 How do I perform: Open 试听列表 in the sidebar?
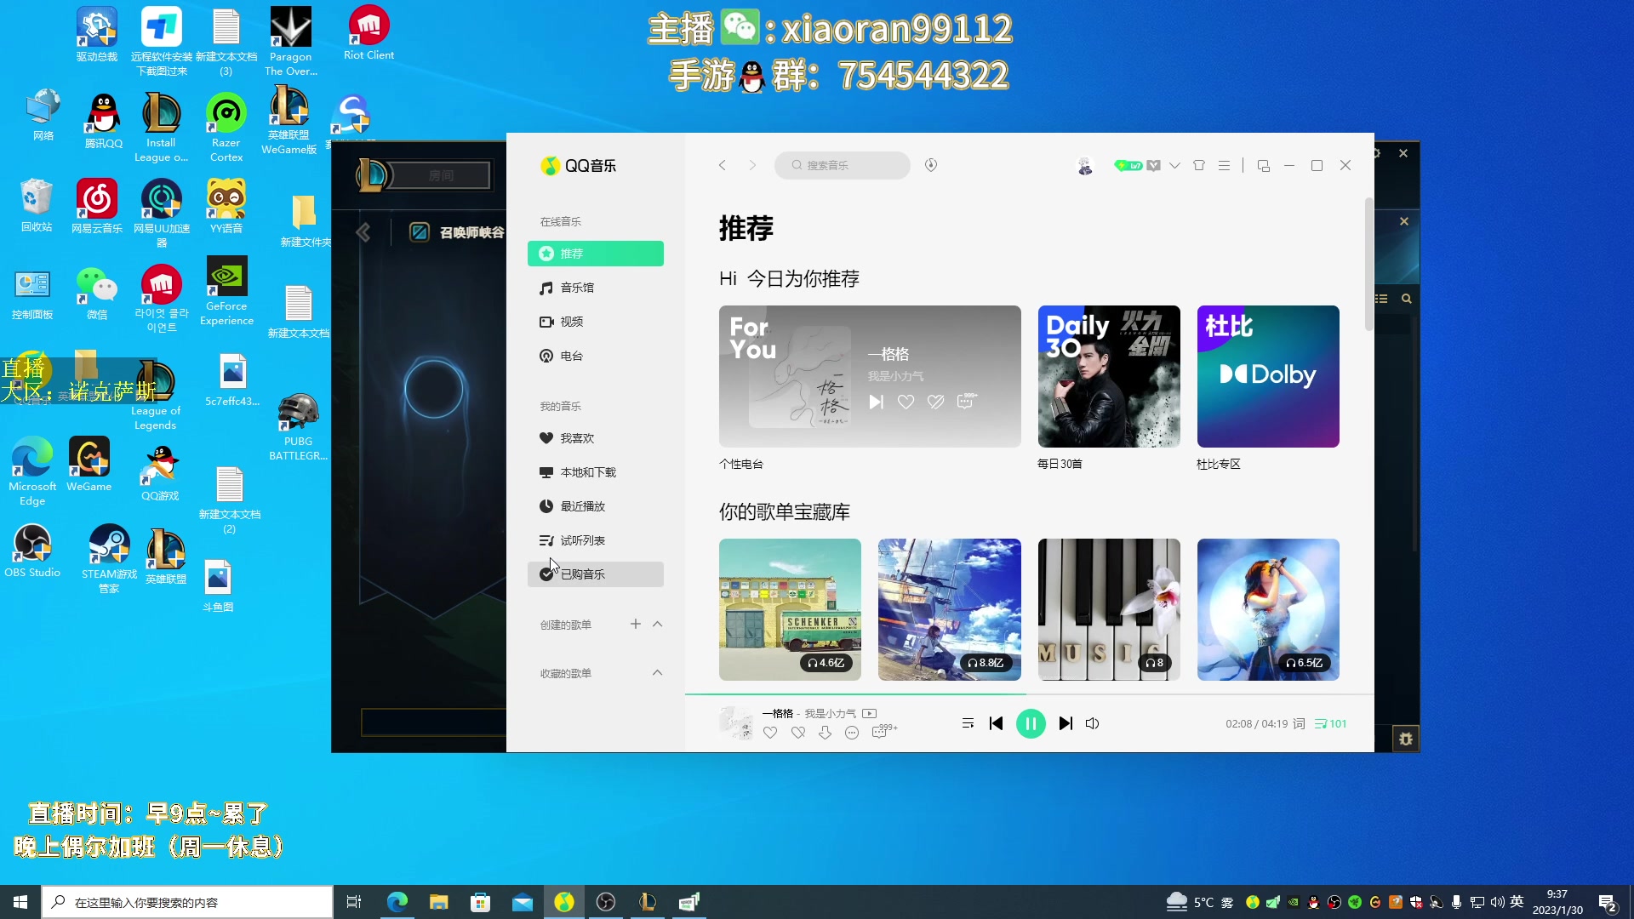(596, 540)
